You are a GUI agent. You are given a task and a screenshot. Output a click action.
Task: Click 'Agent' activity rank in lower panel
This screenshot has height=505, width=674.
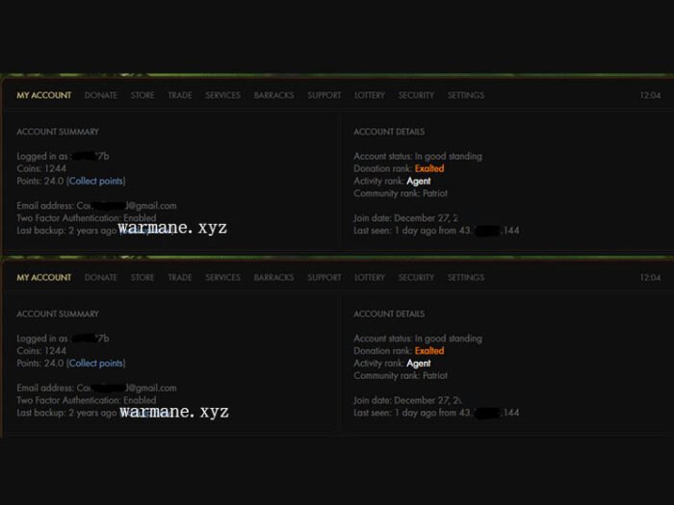tap(419, 364)
